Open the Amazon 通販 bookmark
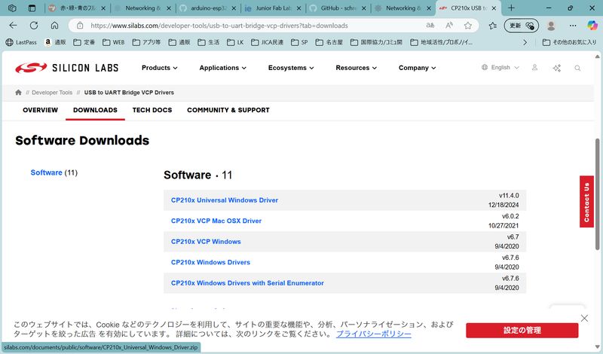 [55, 42]
